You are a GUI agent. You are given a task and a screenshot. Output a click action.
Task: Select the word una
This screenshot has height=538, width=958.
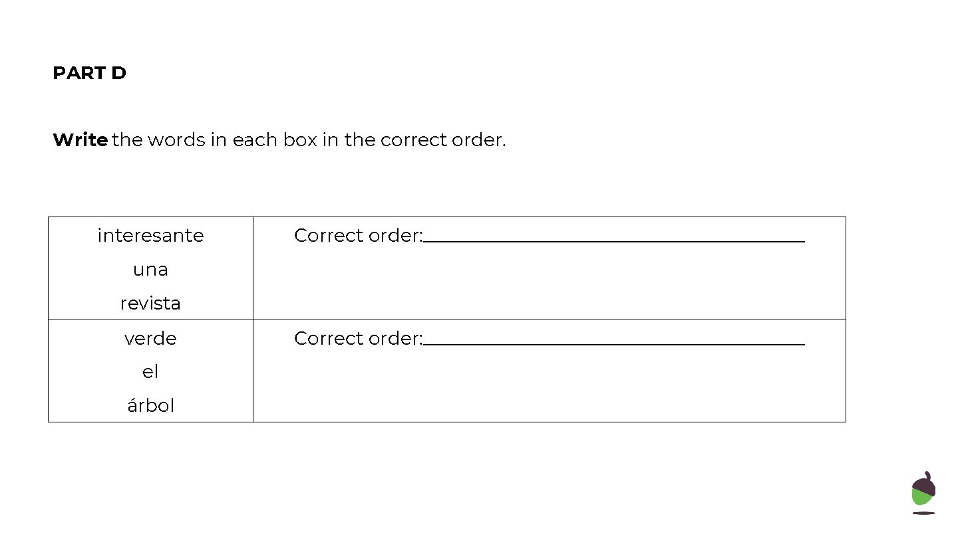[x=150, y=270]
